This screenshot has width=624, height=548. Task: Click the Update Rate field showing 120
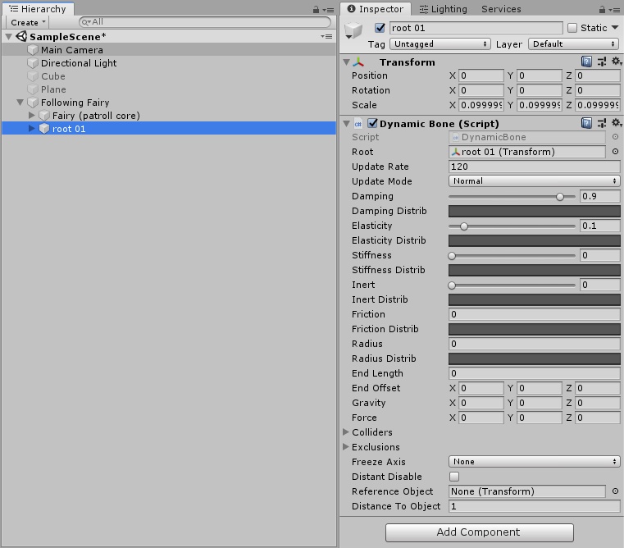coord(535,167)
